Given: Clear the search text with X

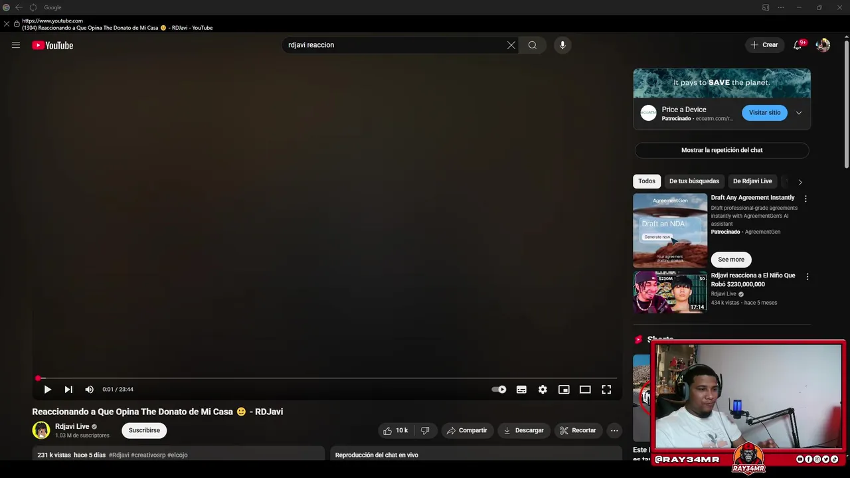Looking at the screenshot, I should point(511,45).
